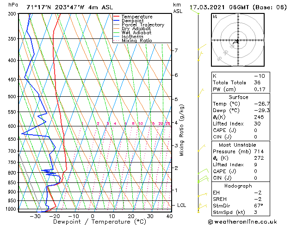The height and width of the screenshot is (225, 291).
Task: Click the hodograph wind circle plot
Action: click(238, 40)
